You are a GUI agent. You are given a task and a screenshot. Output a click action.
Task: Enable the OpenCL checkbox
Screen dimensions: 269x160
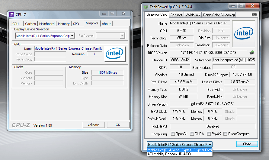(173, 134)
